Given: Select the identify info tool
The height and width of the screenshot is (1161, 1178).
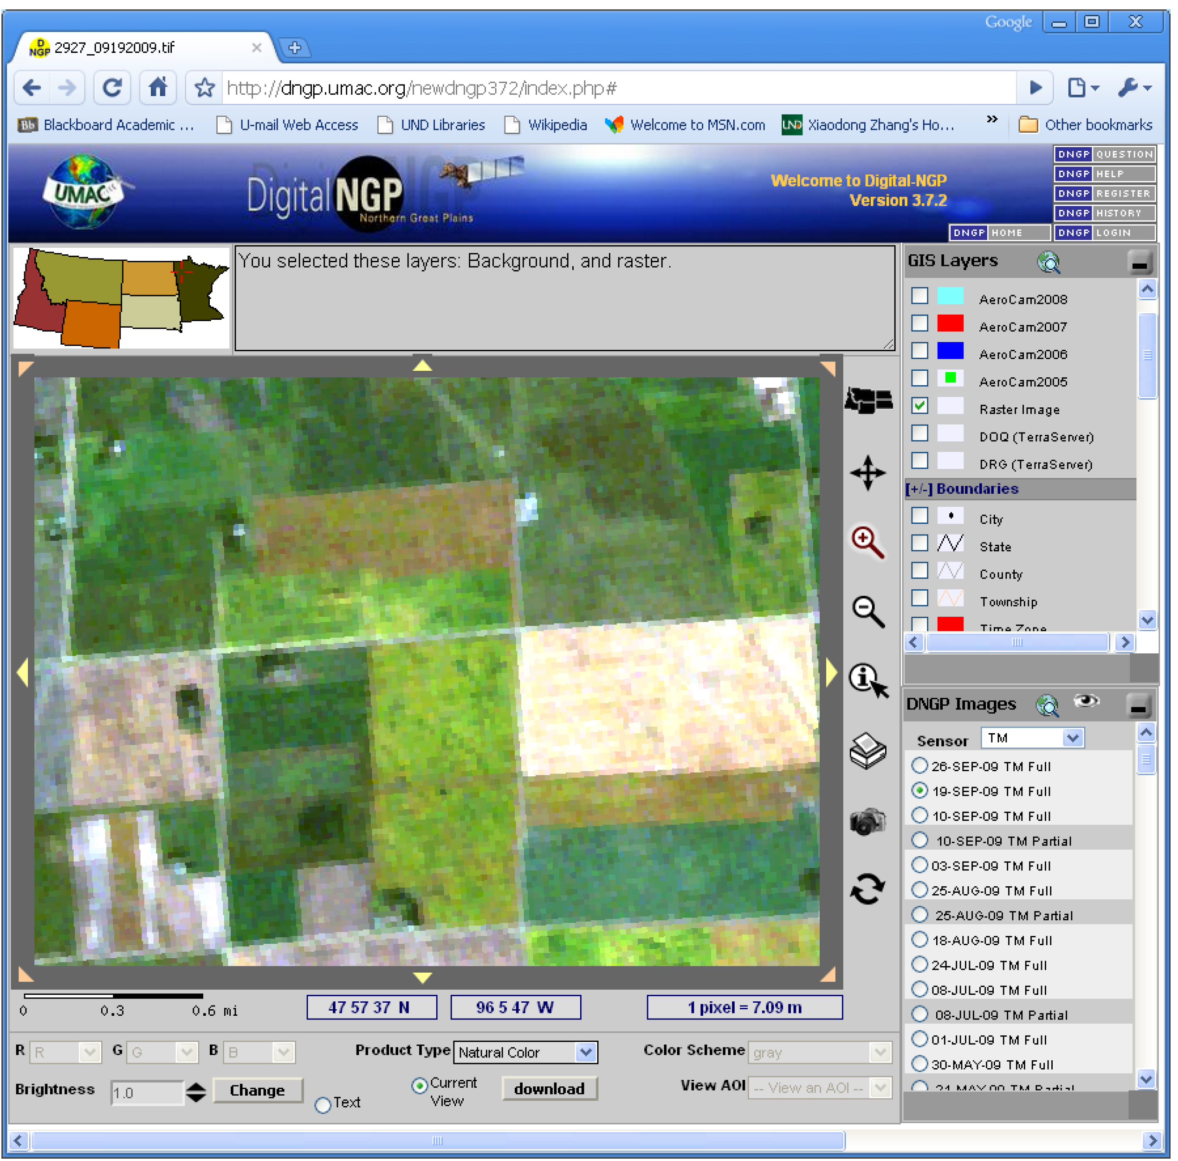Looking at the screenshot, I should [869, 680].
